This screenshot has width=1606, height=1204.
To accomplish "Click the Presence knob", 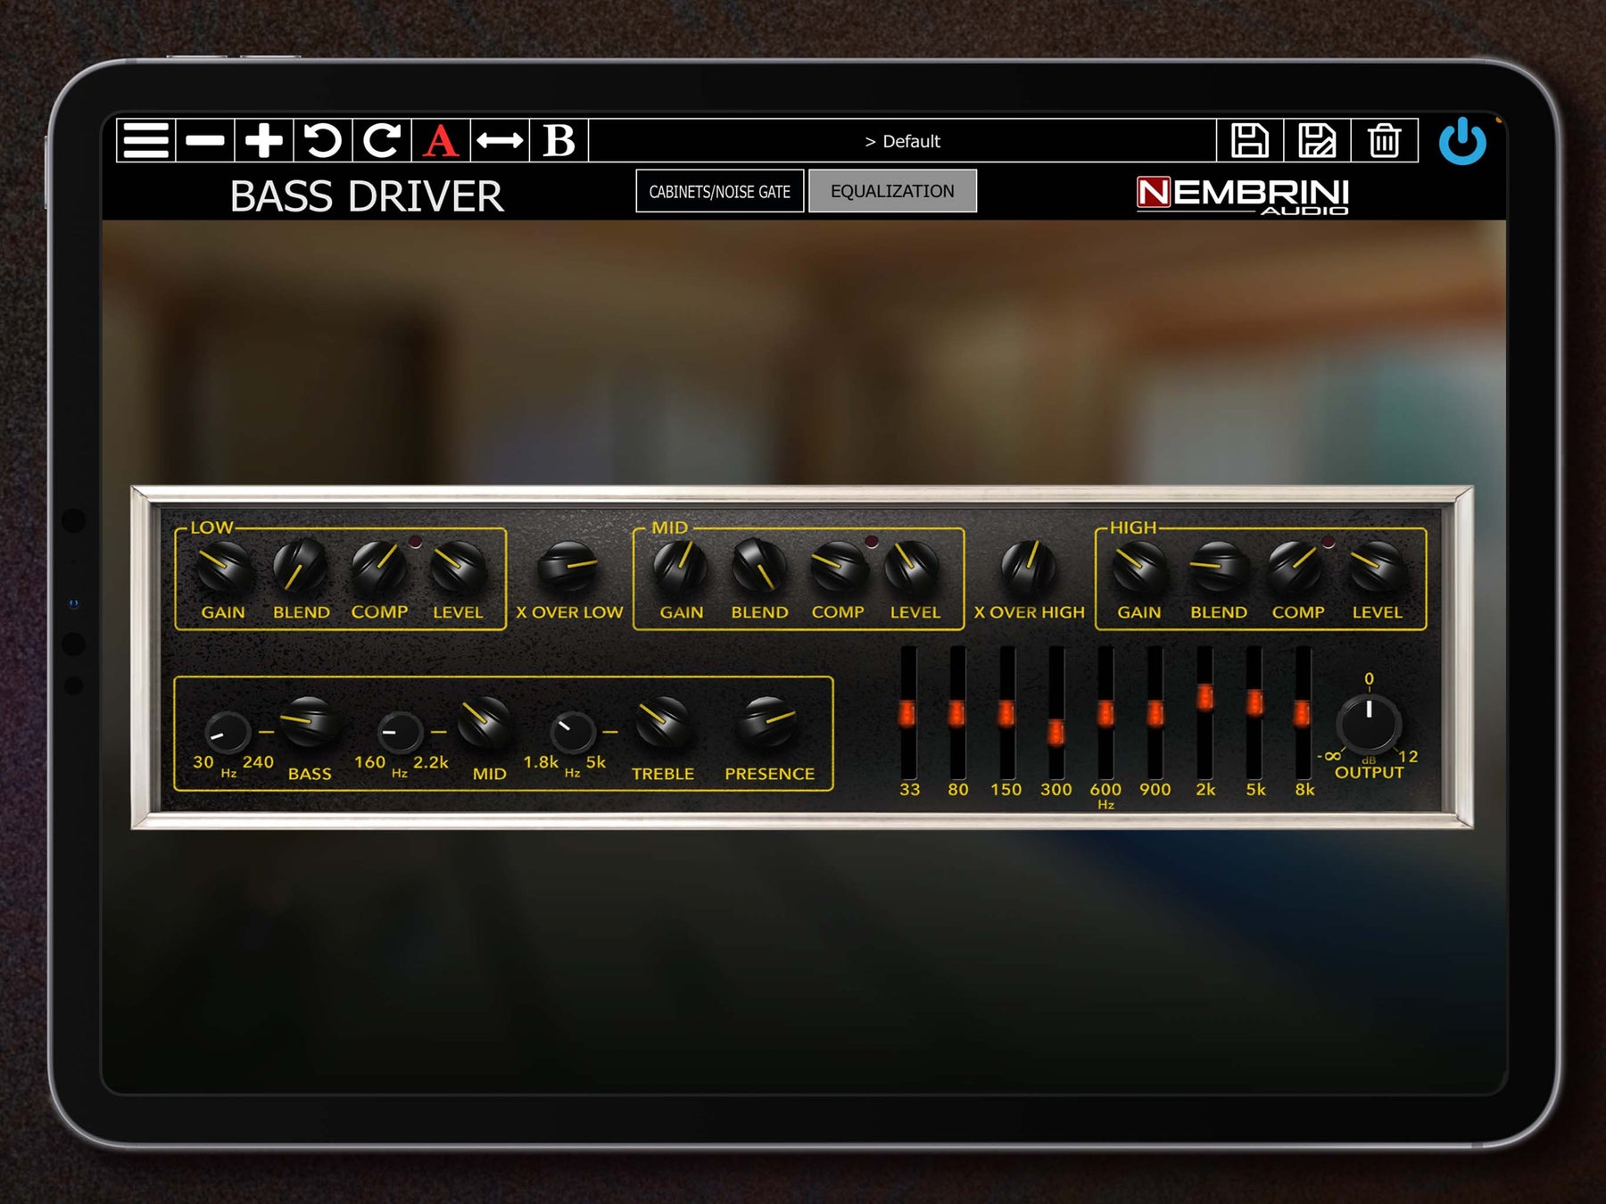I will (x=767, y=722).
